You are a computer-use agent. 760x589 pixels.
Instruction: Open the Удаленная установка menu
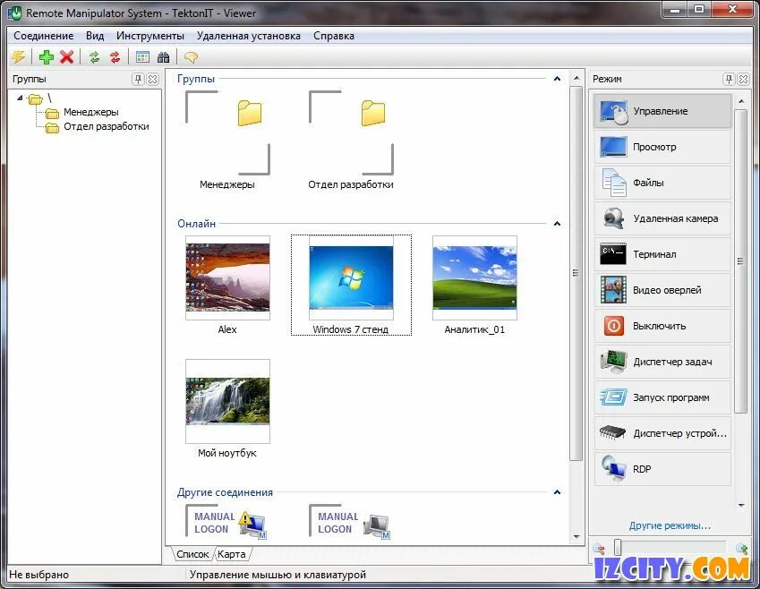(x=249, y=36)
